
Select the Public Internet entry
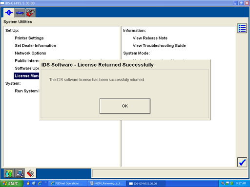(x=27, y=61)
